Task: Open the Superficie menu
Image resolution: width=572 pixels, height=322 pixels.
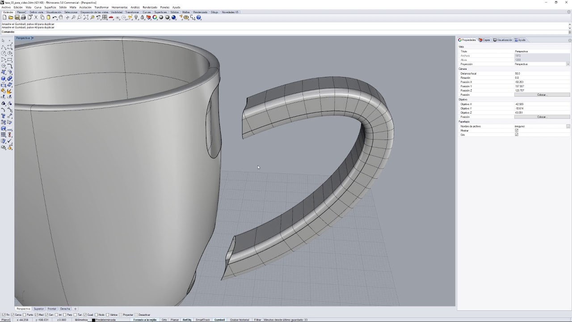Action: pos(50,7)
